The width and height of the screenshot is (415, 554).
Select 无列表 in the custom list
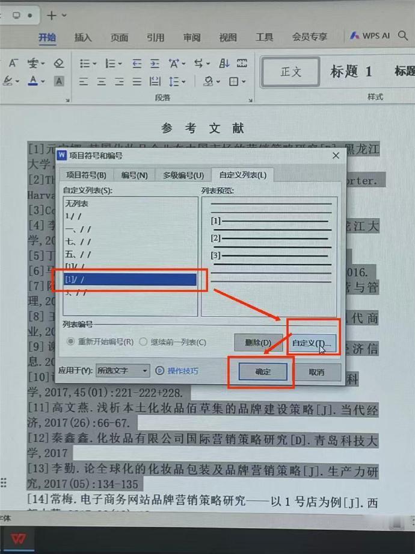pos(130,204)
